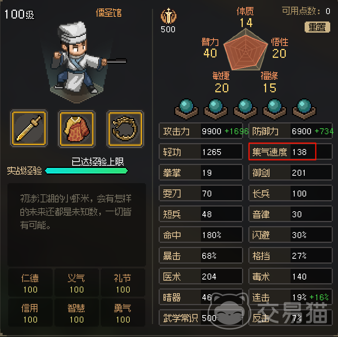Select the dragon ring accessory slot

(125, 128)
